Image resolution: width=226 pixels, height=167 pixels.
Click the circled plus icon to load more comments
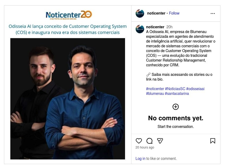176,107
